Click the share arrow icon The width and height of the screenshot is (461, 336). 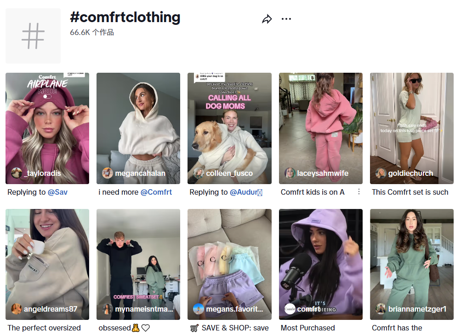tap(267, 19)
